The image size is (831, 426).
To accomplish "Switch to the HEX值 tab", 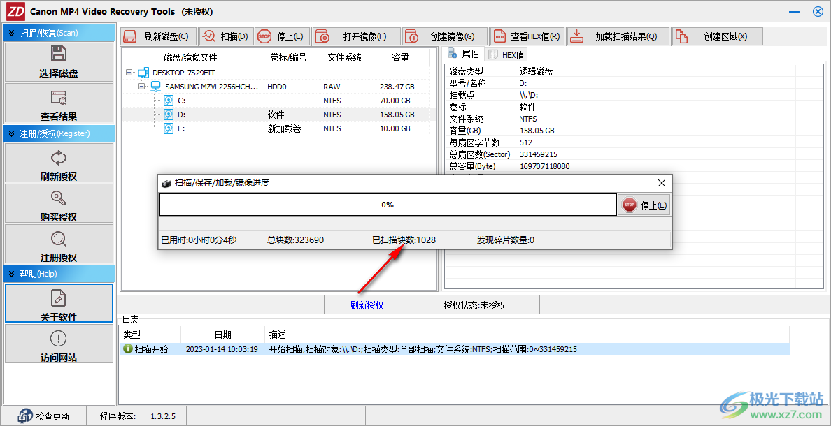I will pyautogui.click(x=506, y=54).
